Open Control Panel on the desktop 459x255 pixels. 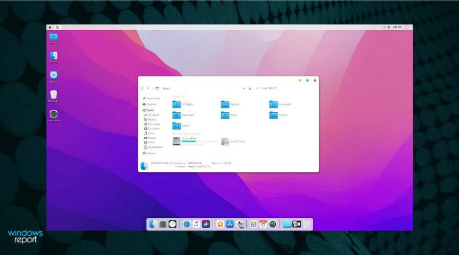pyautogui.click(x=54, y=114)
